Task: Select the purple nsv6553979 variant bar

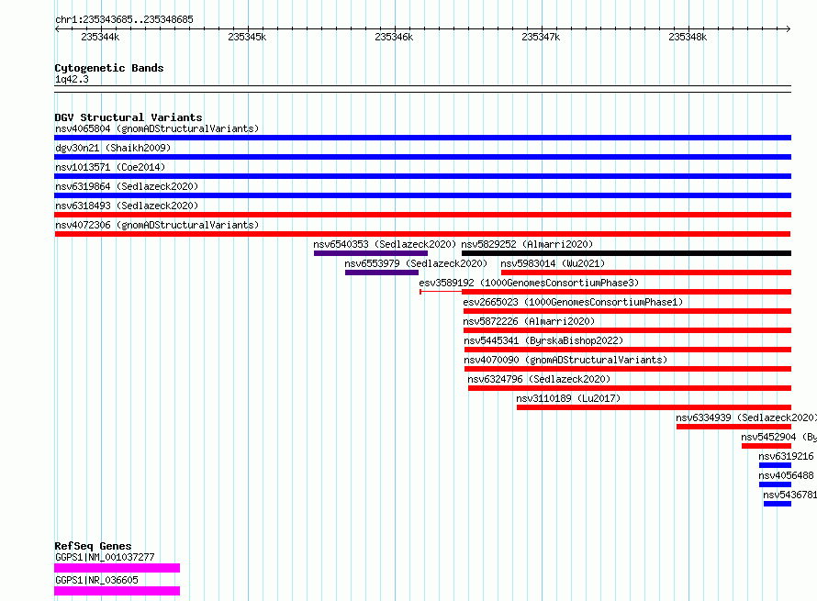Action: coord(381,273)
